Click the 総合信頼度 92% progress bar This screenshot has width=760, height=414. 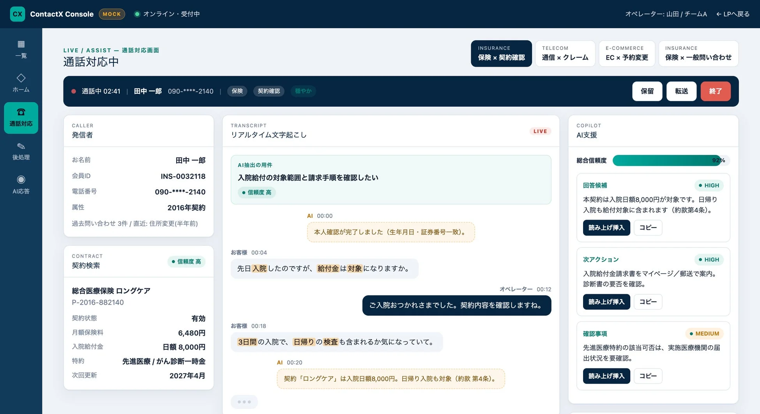(671, 160)
